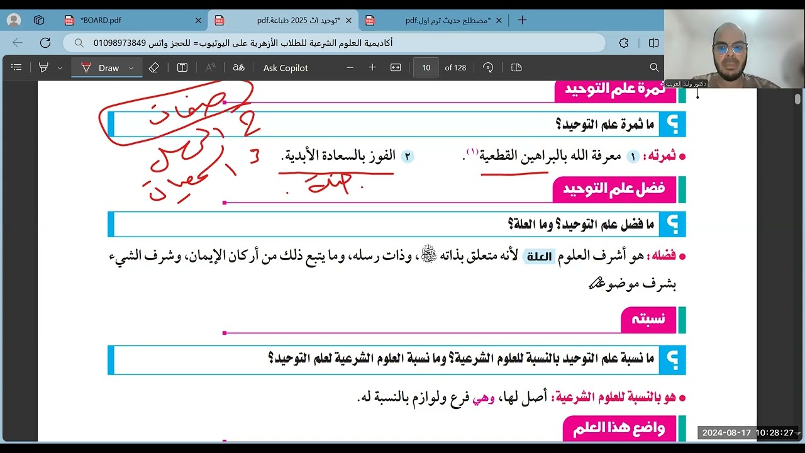Click the scrollbar down arrow
Screen dimensions: 805x453
pyautogui.click(x=798, y=433)
